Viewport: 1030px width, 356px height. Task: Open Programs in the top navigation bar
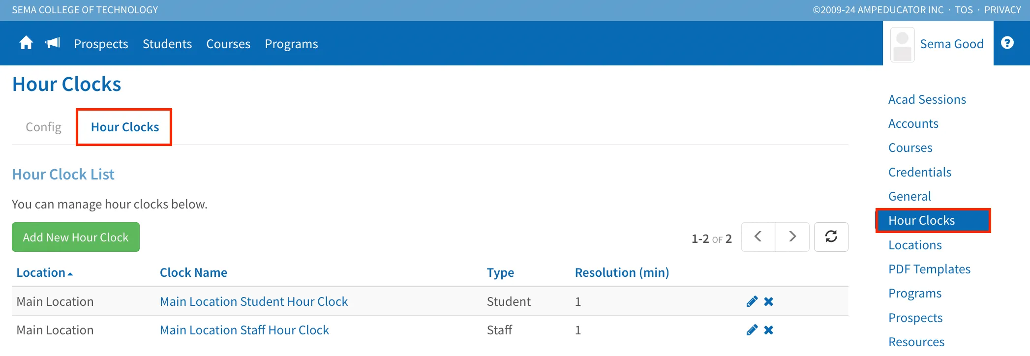(x=291, y=44)
